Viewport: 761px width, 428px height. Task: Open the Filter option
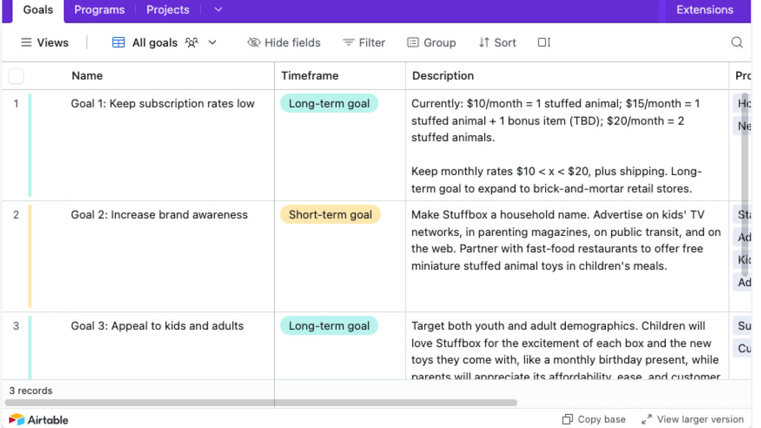364,43
